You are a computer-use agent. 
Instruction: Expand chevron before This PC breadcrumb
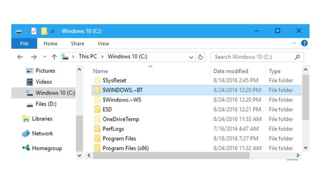click(x=73, y=57)
